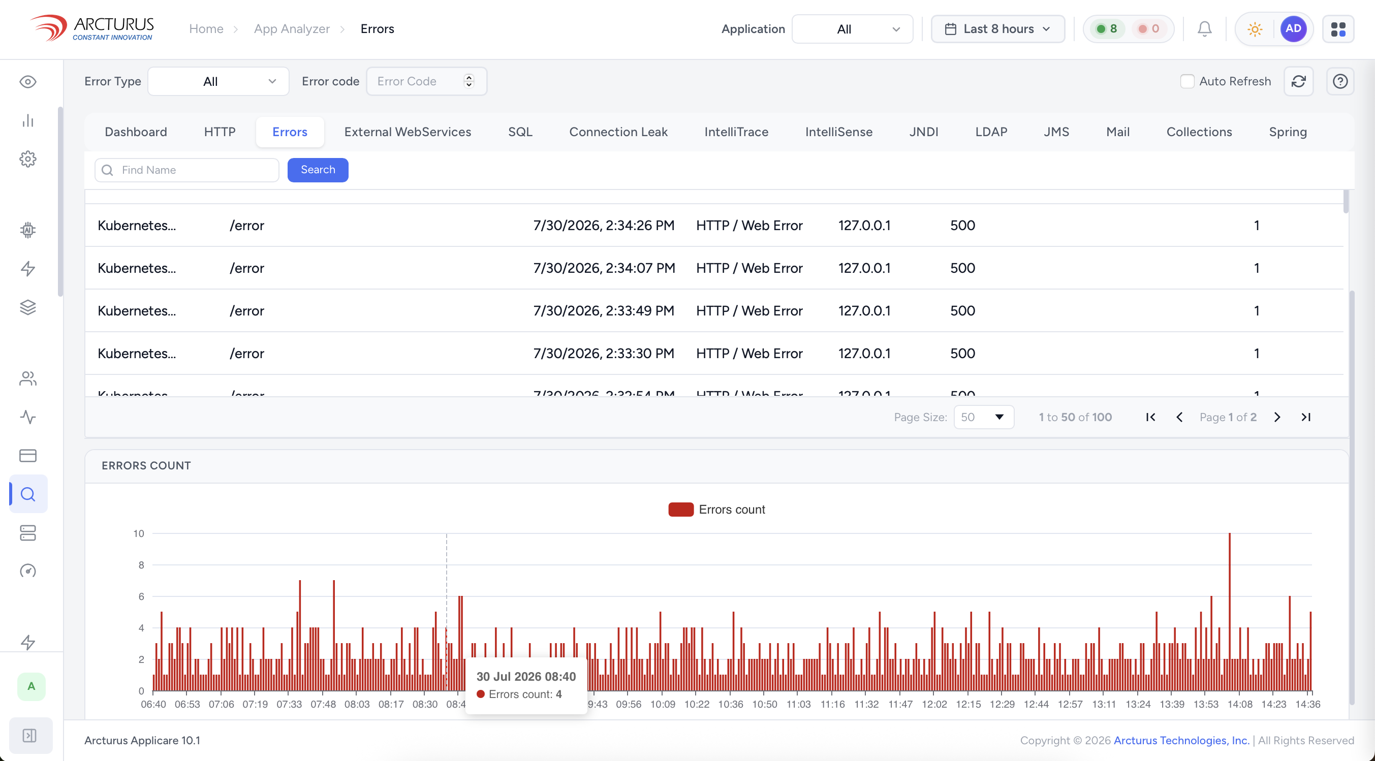Image resolution: width=1375 pixels, height=761 pixels.
Task: Select the magnifier analyzer sidebar icon
Action: coord(28,494)
